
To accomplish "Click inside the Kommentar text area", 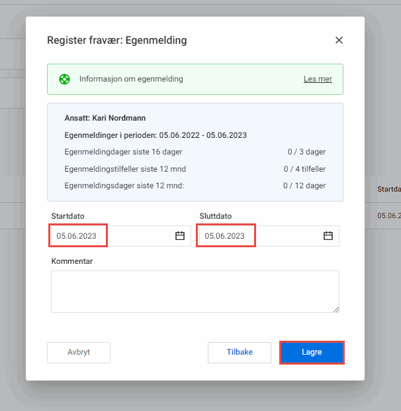I will point(195,291).
